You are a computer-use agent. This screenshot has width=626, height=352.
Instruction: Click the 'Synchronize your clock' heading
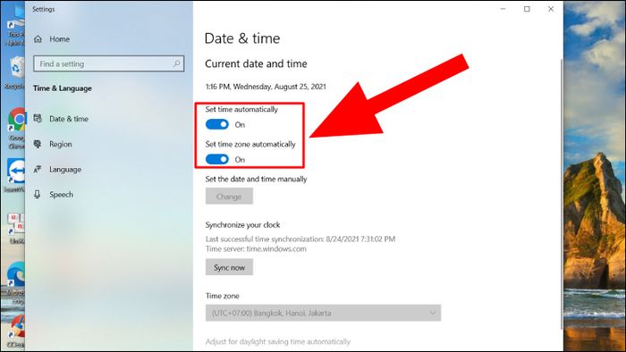point(242,225)
